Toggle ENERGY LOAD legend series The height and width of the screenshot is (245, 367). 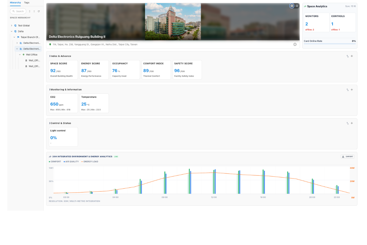tap(90, 161)
